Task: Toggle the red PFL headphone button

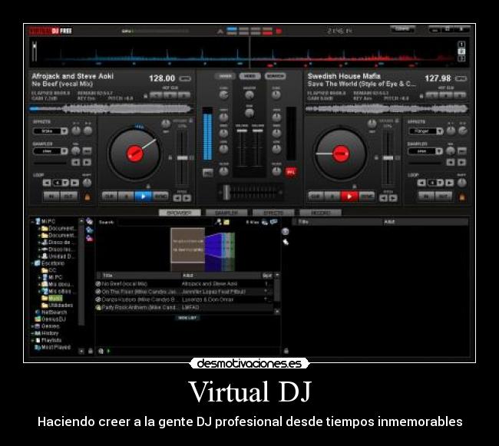Action: point(291,172)
